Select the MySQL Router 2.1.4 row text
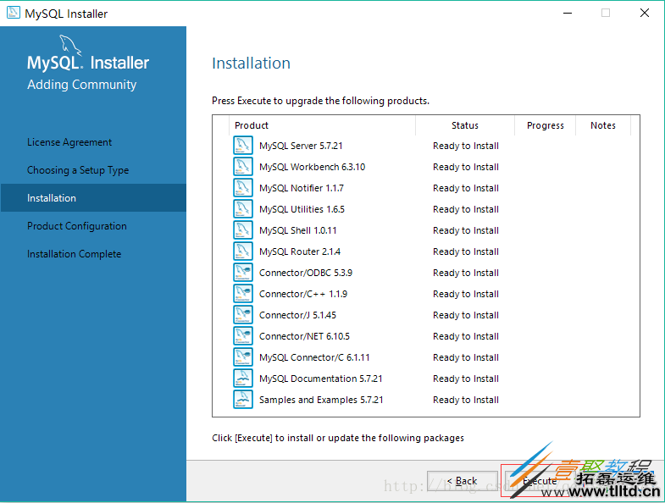The width and height of the screenshot is (665, 503). pyautogui.click(x=300, y=251)
